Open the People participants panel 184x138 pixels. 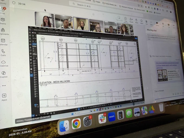pyautogui.click(x=131, y=20)
